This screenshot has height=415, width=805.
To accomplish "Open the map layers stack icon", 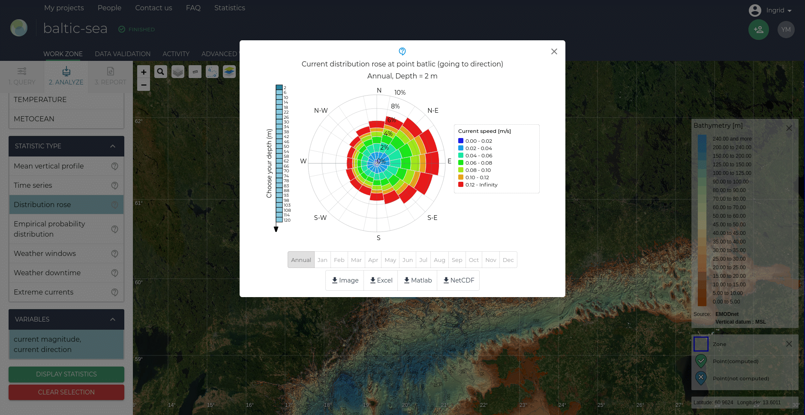I will [x=178, y=72].
